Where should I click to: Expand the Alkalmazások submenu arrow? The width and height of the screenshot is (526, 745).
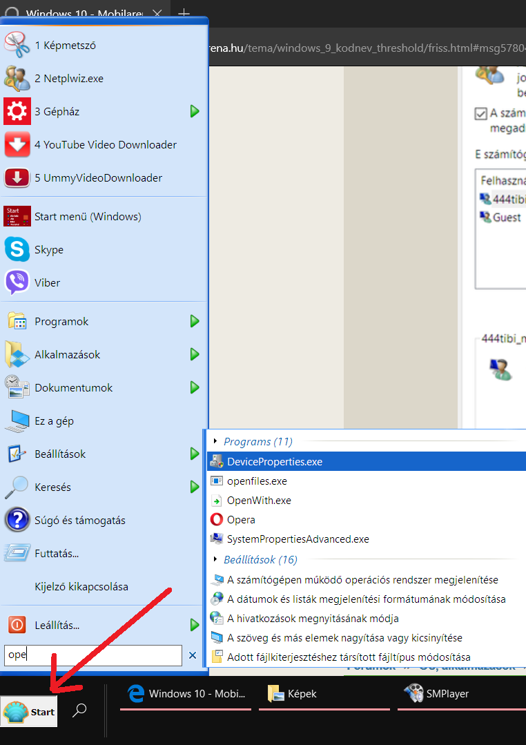[195, 354]
